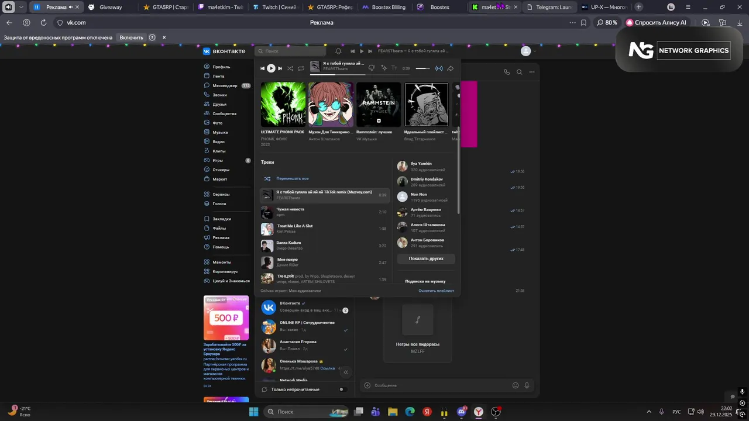Open Идеальный плейлист cover
This screenshot has height=421, width=749.
click(427, 105)
